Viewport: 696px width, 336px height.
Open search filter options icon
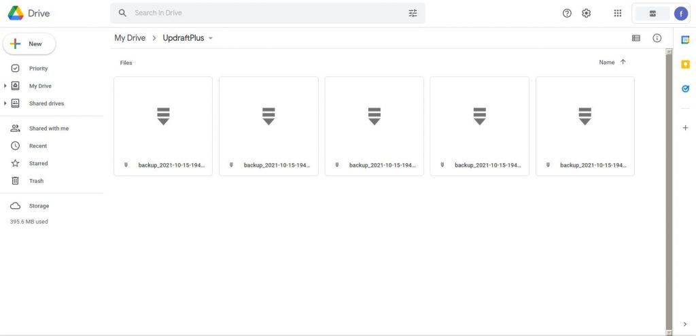coord(413,13)
